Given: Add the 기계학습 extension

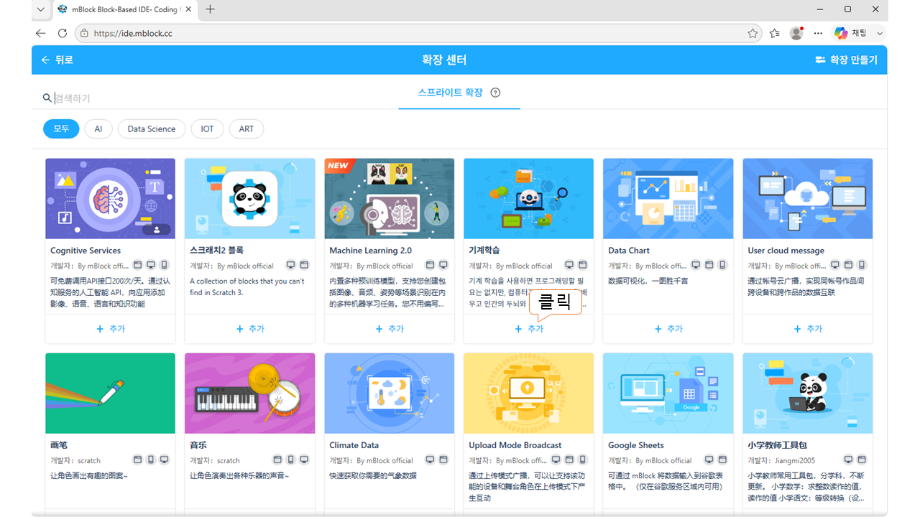Looking at the screenshot, I should point(528,329).
